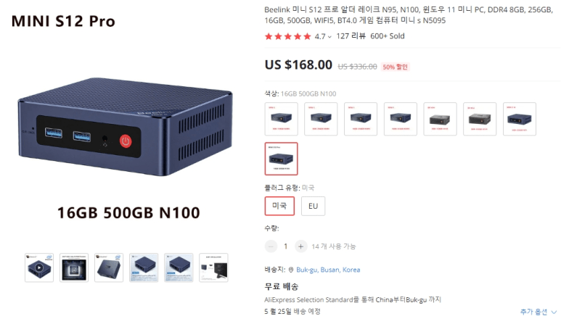Select the EU plug type option
This screenshot has height=316, width=561.
[x=313, y=206]
